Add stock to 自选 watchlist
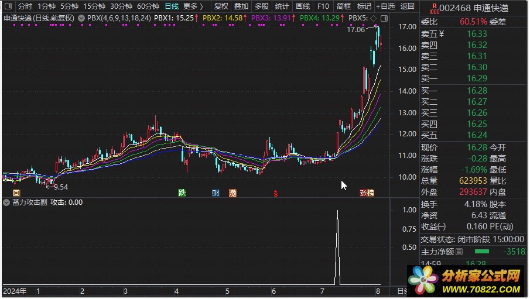This screenshot has height=299, width=530. pos(385,6)
